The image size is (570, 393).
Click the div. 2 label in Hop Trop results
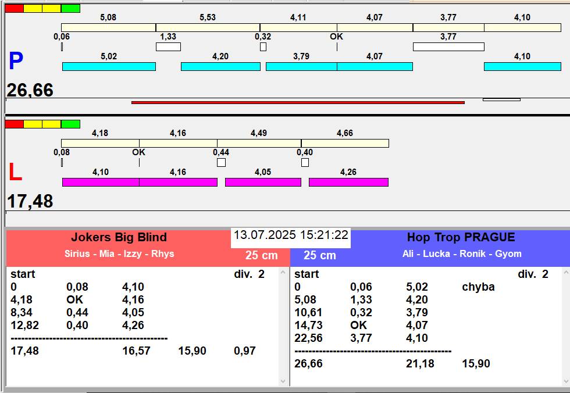(x=533, y=274)
